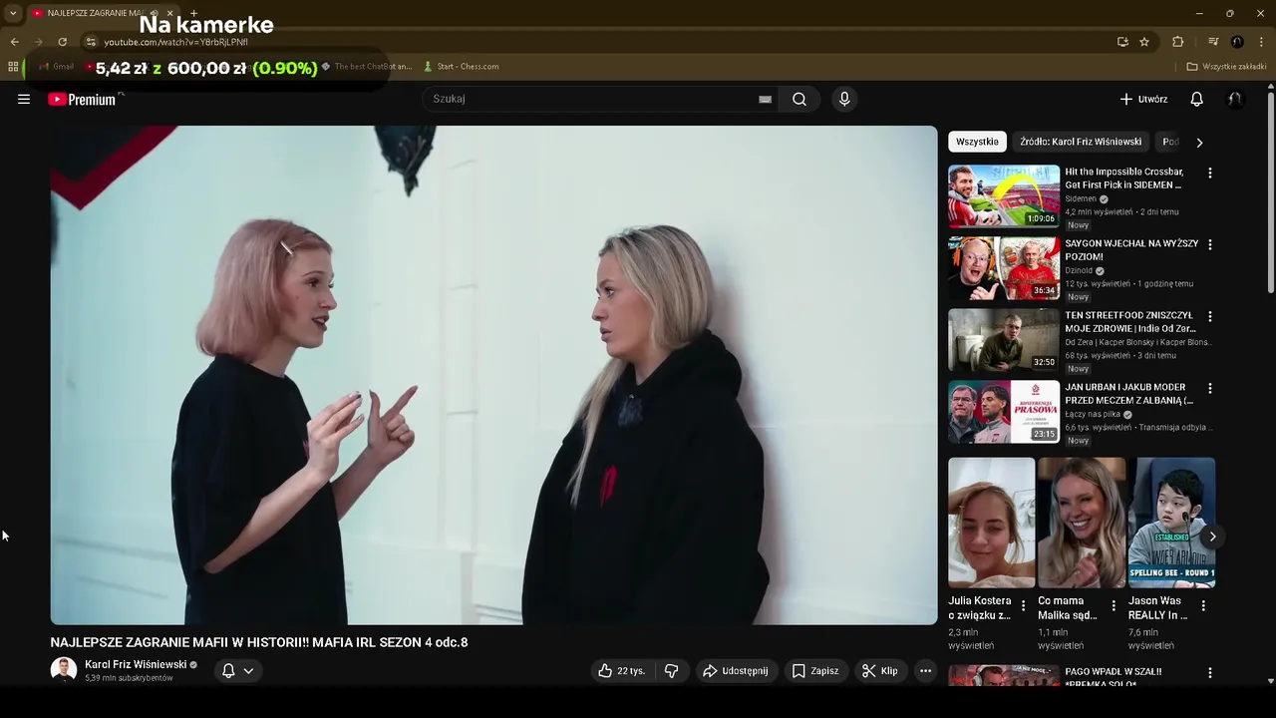Open the on-screen keyboard in search box
This screenshot has width=1276, height=718.
(x=765, y=99)
